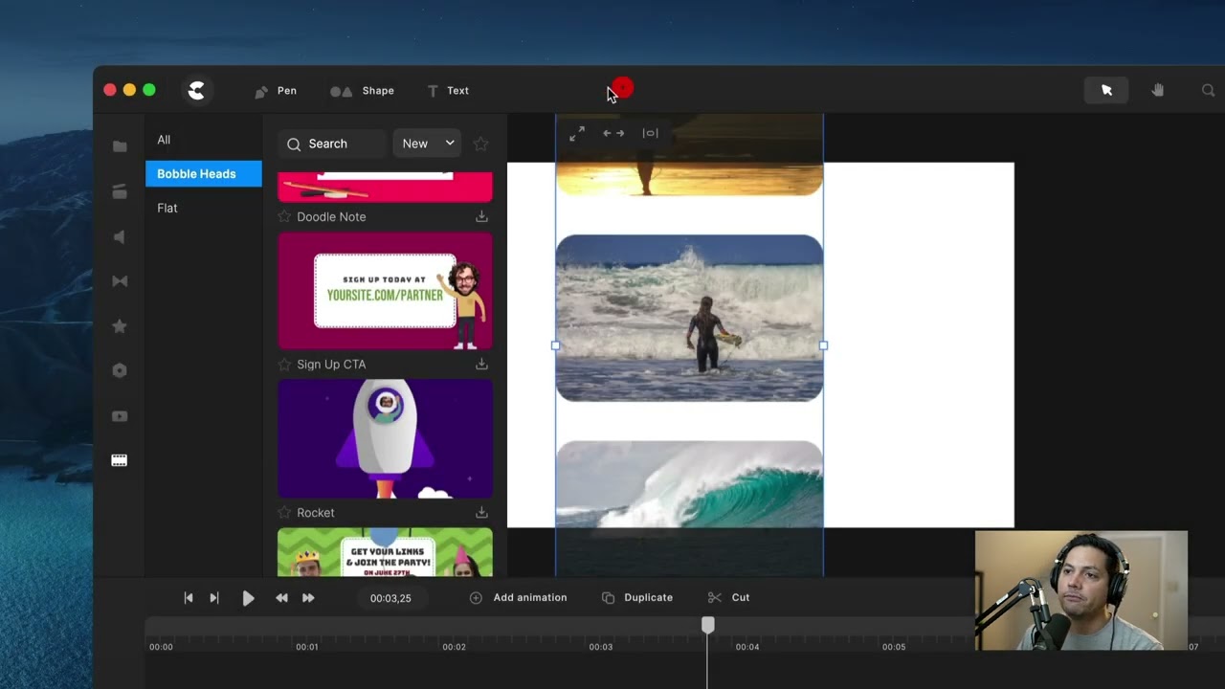Download the Sign Up CTA template

[x=481, y=365]
